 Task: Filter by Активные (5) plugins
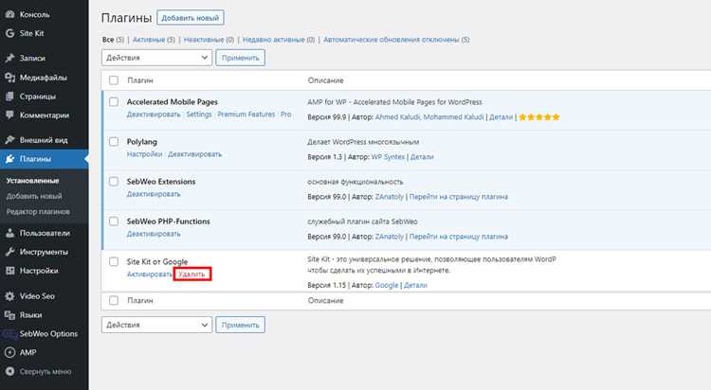pyautogui.click(x=154, y=40)
